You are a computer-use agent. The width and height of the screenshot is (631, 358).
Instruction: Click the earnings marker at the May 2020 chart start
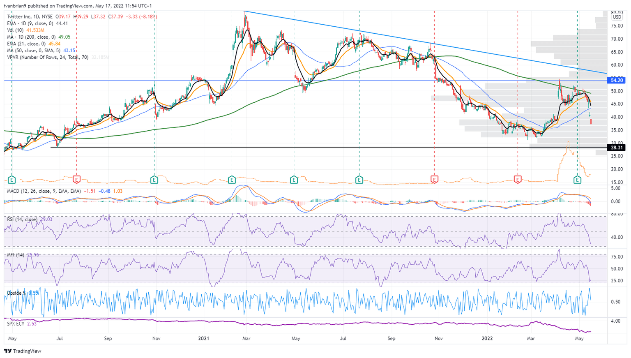tap(12, 180)
